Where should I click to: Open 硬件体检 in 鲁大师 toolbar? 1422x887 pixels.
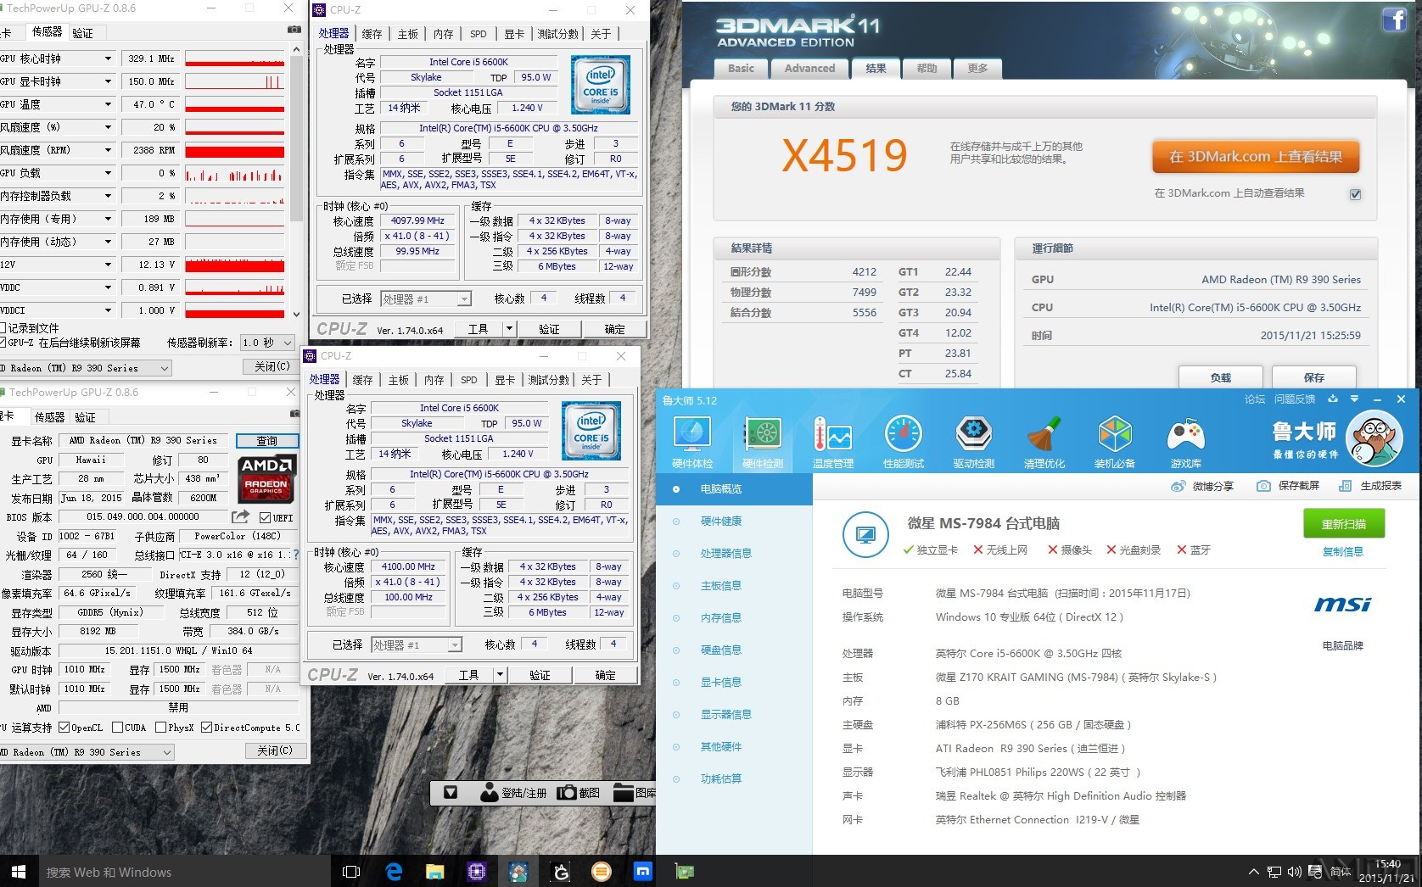(x=692, y=442)
